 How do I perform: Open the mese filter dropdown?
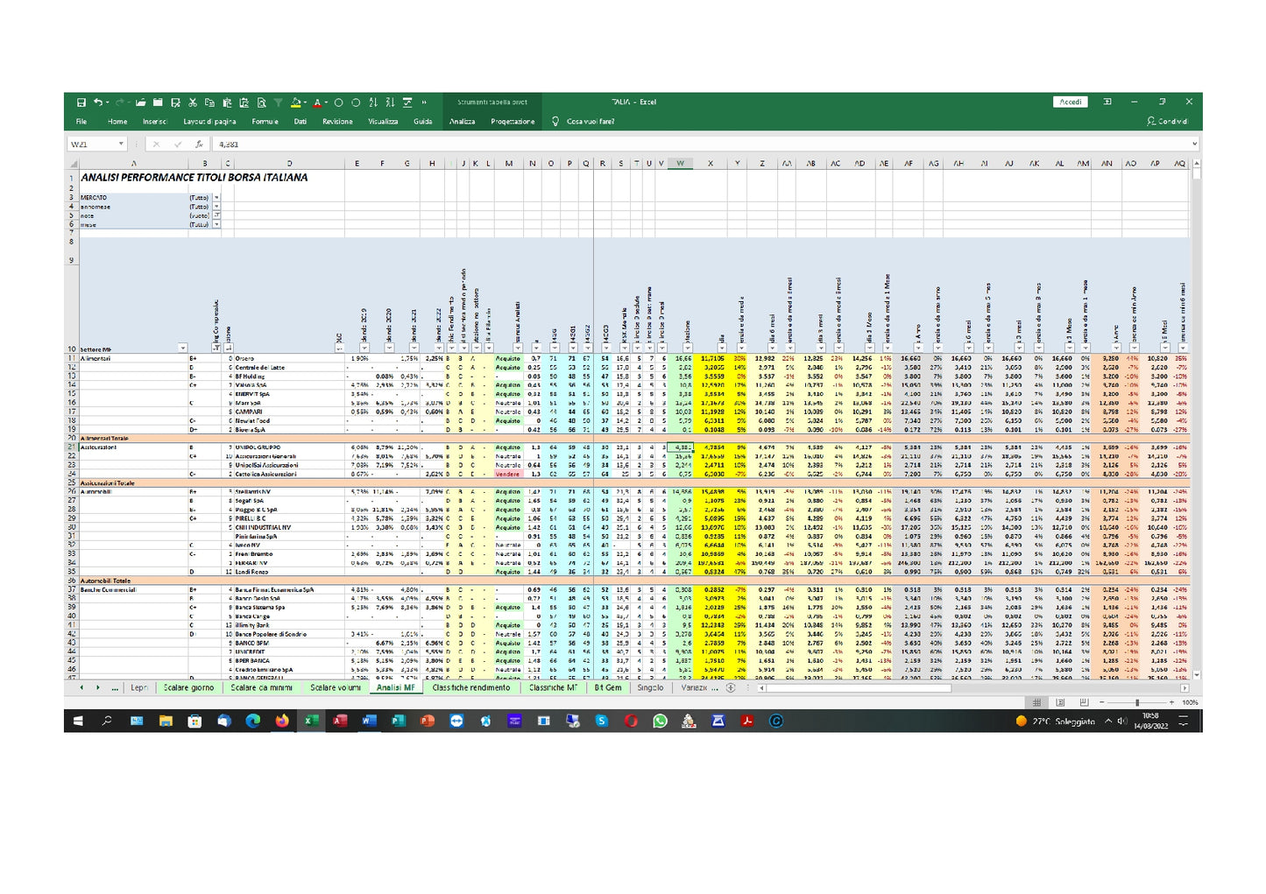[216, 224]
